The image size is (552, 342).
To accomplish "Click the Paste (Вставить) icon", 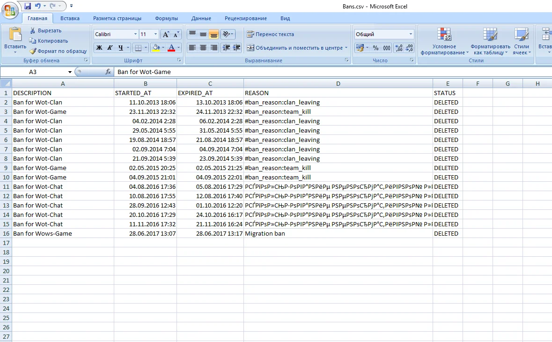I will pyautogui.click(x=15, y=34).
